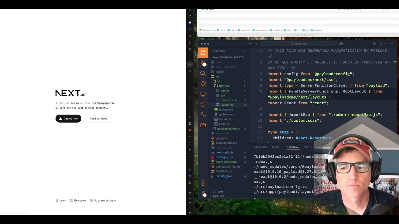Collapse the src folder in Explorer
399x224 pixels.
pyautogui.click(x=217, y=77)
